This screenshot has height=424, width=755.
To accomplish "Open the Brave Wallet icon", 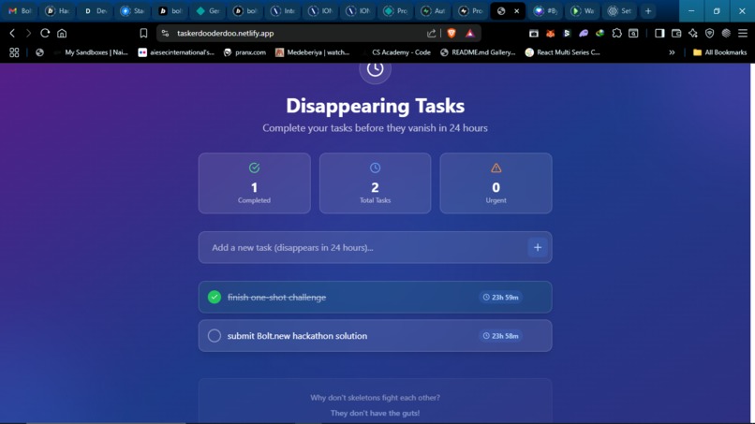I will [676, 33].
